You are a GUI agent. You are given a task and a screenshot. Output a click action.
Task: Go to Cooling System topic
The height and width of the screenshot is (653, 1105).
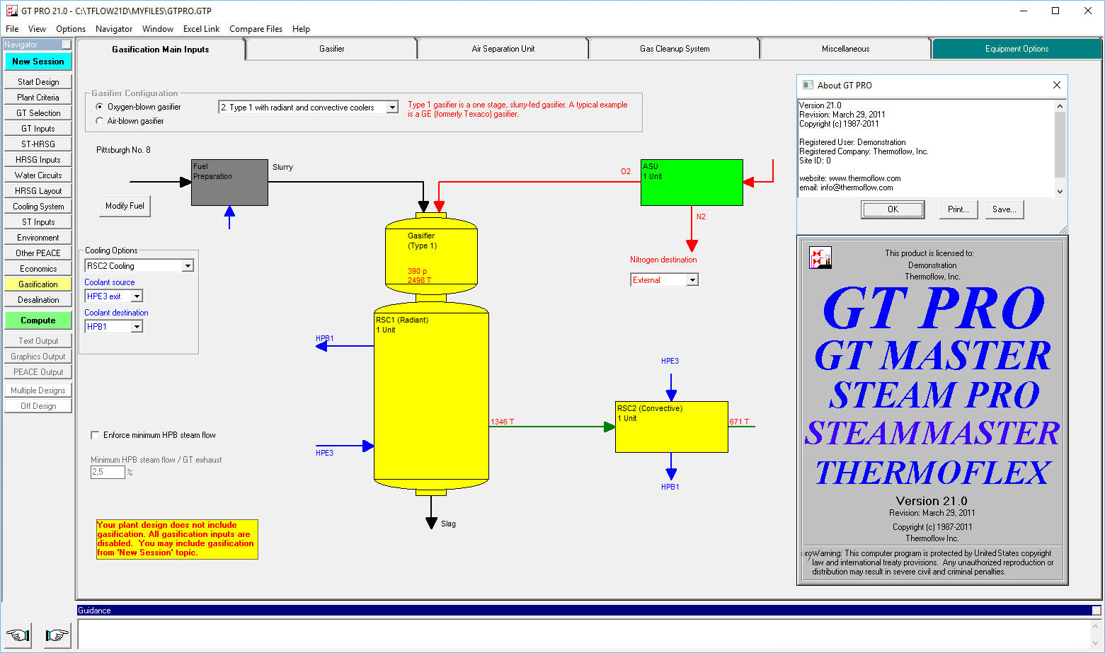[38, 207]
